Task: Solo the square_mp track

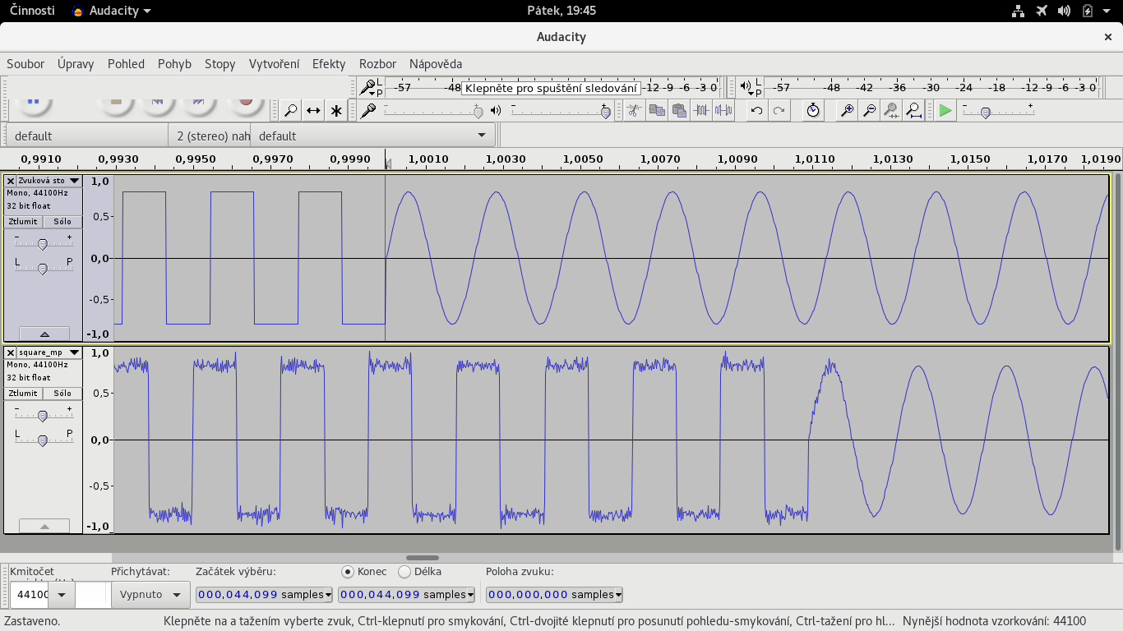Action: click(62, 394)
